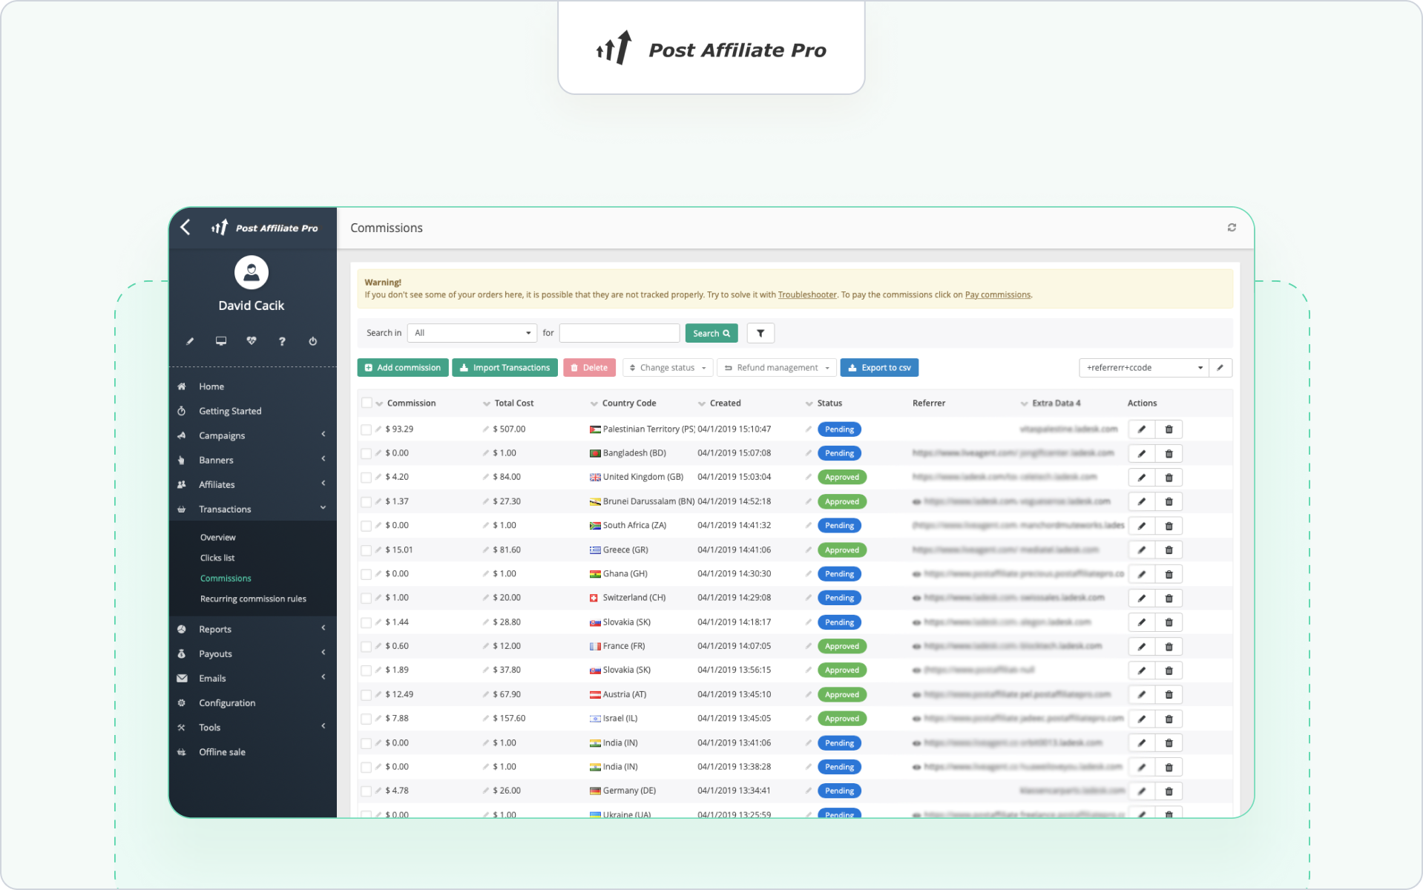The width and height of the screenshot is (1423, 890).
Task: Sort by the Total Cost column header
Action: click(x=513, y=403)
